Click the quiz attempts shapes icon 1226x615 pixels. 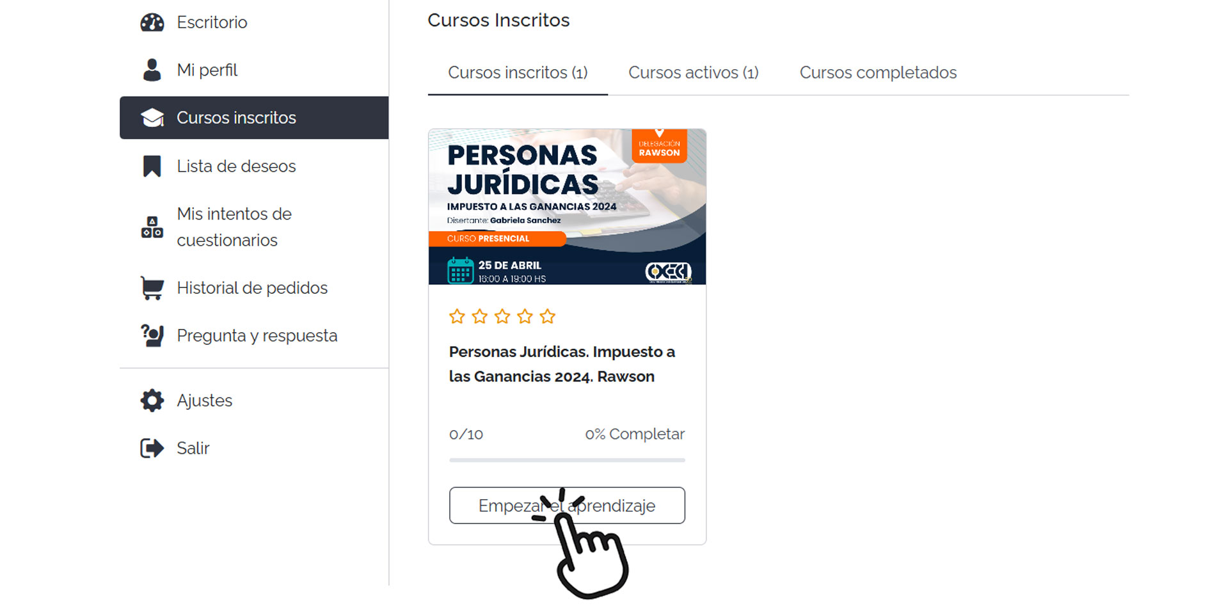tap(152, 227)
